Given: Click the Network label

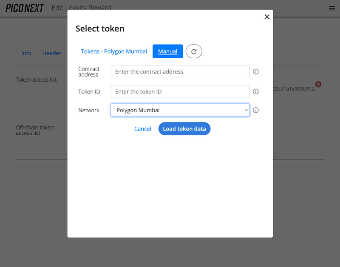Looking at the screenshot, I should [88, 110].
